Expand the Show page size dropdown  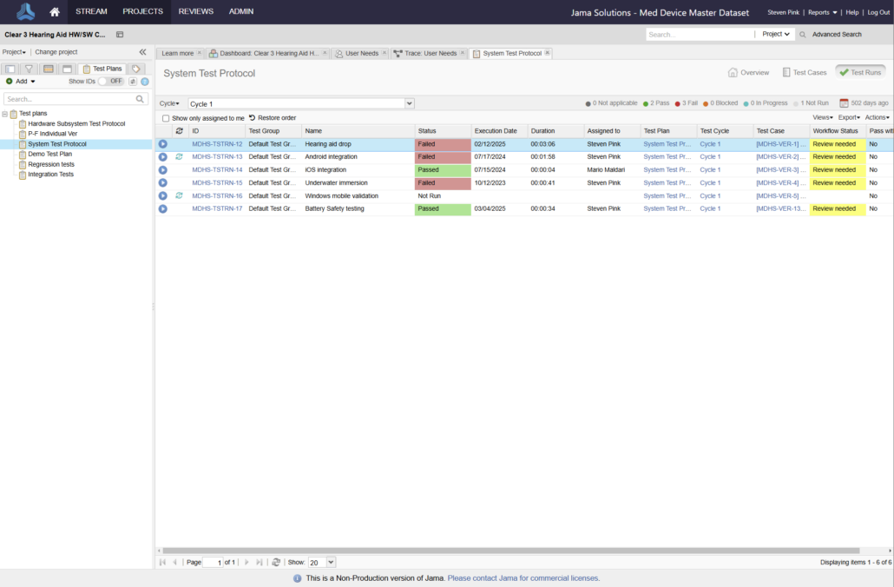[x=331, y=563]
